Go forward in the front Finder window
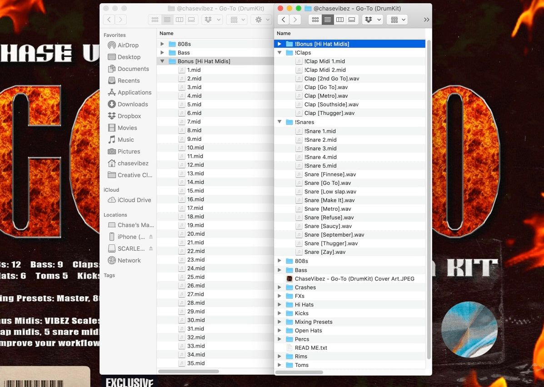This screenshot has width=544, height=387. tap(295, 20)
